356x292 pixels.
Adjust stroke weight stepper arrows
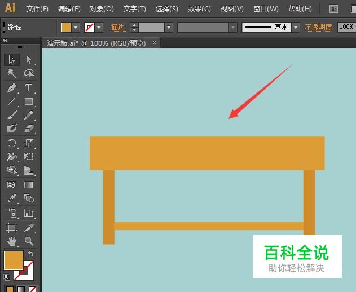click(134, 28)
